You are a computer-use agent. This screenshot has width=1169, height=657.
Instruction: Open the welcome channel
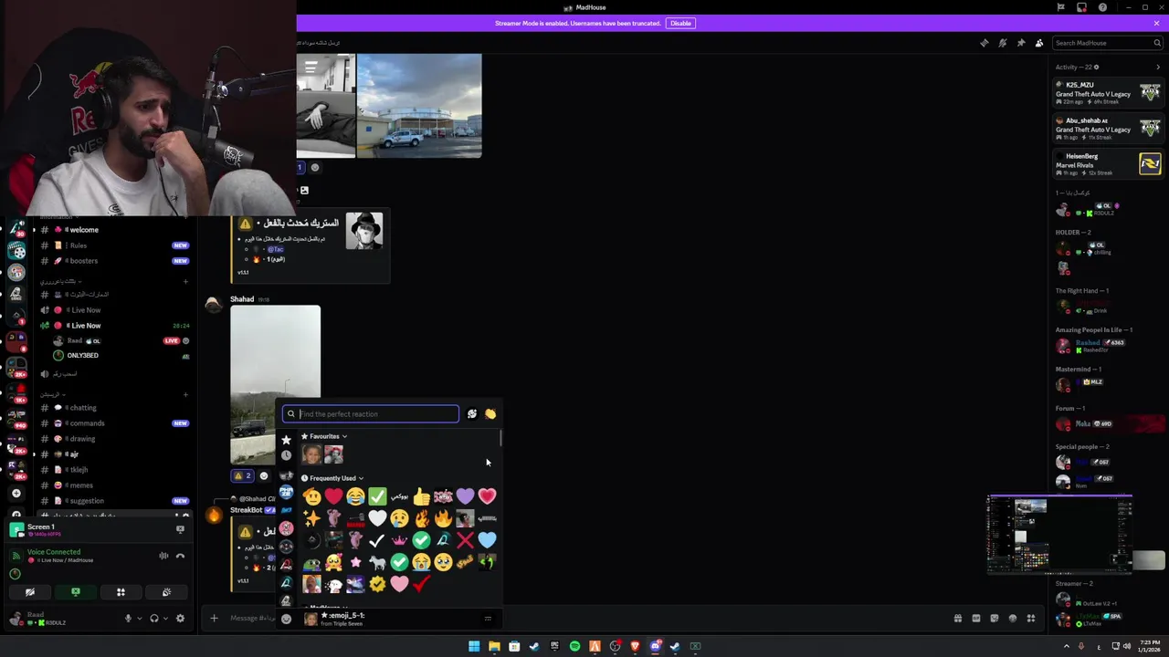pyautogui.click(x=114, y=230)
